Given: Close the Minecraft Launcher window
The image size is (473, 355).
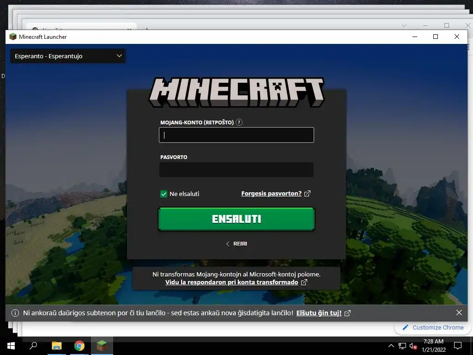Looking at the screenshot, I should click(x=457, y=37).
